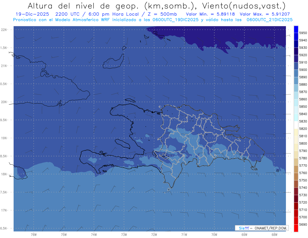The height and width of the screenshot is (238, 308).
Task: Click the '20N' latitude label
Action: 4,102
